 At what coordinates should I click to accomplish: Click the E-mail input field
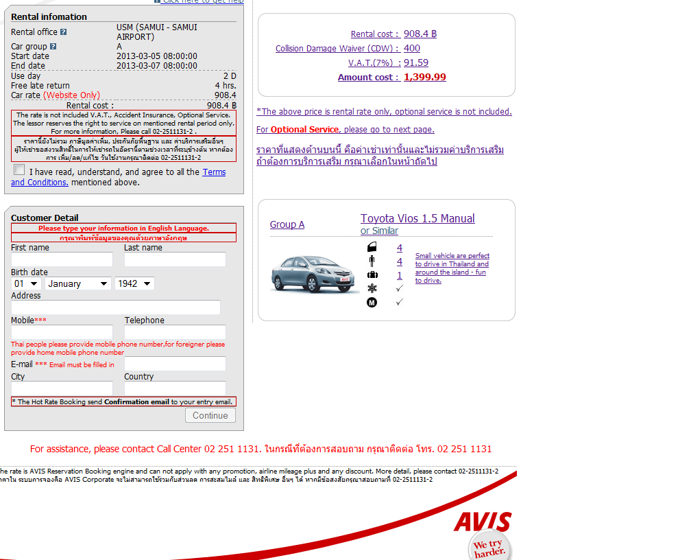[x=175, y=364]
